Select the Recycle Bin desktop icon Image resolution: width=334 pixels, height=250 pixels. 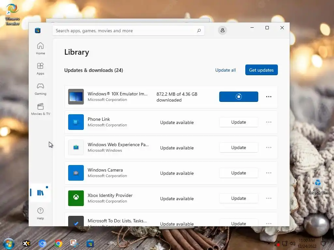click(317, 186)
